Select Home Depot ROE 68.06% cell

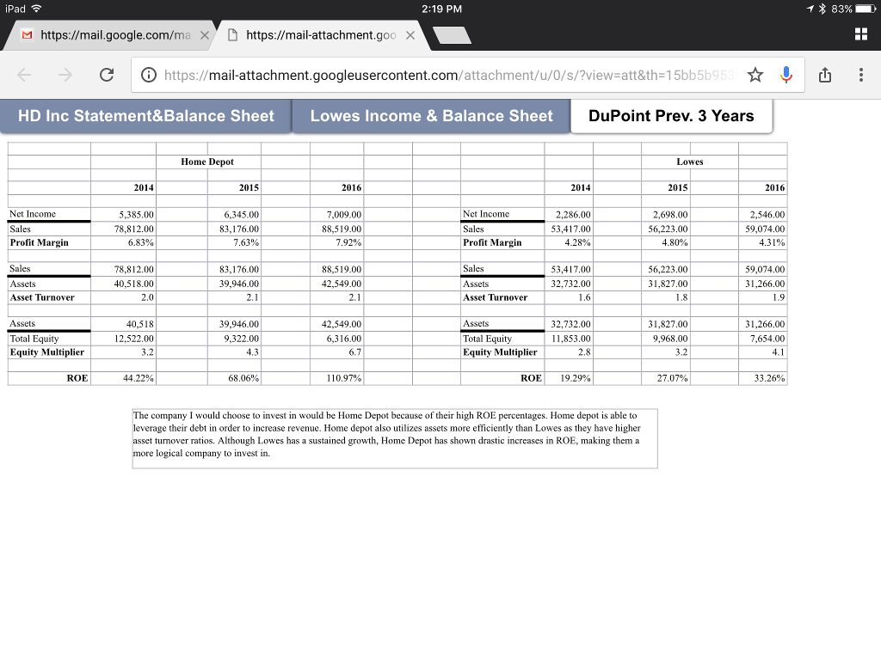pyautogui.click(x=234, y=378)
